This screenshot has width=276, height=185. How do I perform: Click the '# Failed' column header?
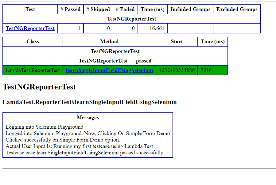pos(125,9)
